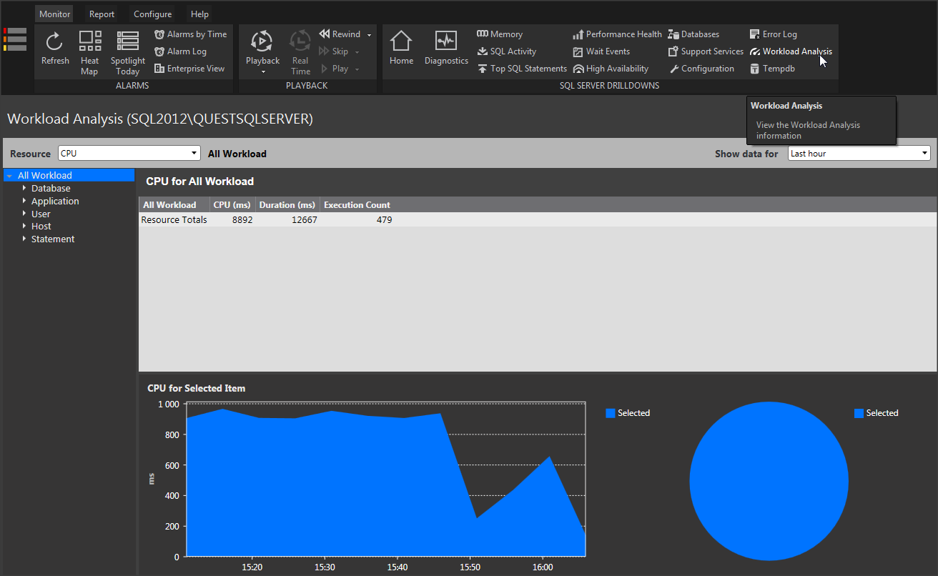Click the Skip playback control
The width and height of the screenshot is (938, 576).
pyautogui.click(x=335, y=51)
